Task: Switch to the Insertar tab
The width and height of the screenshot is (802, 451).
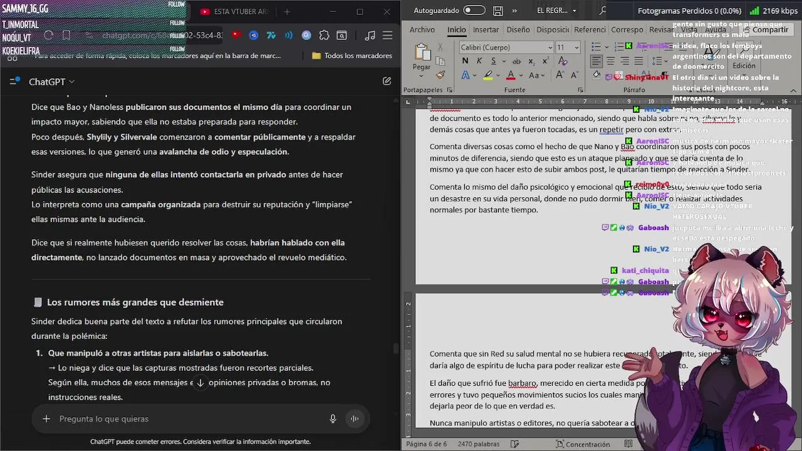Action: point(486,29)
